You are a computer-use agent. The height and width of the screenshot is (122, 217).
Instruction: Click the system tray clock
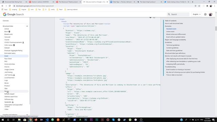click(207, 120)
